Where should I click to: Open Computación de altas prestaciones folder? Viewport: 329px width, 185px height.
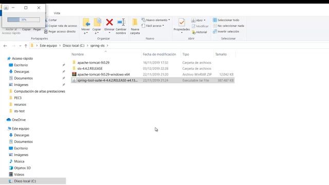coord(37,91)
